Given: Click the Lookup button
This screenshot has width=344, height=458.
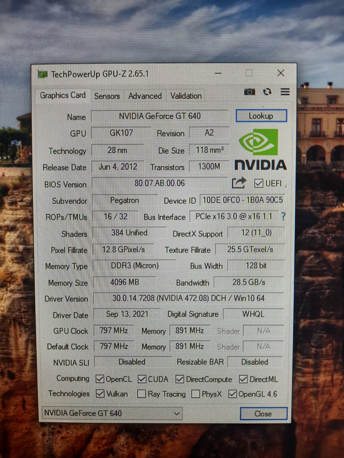Looking at the screenshot, I should 261,116.
